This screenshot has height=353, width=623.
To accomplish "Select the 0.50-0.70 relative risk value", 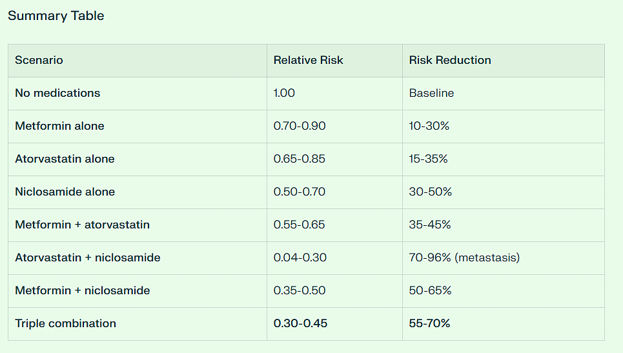I will (x=300, y=192).
